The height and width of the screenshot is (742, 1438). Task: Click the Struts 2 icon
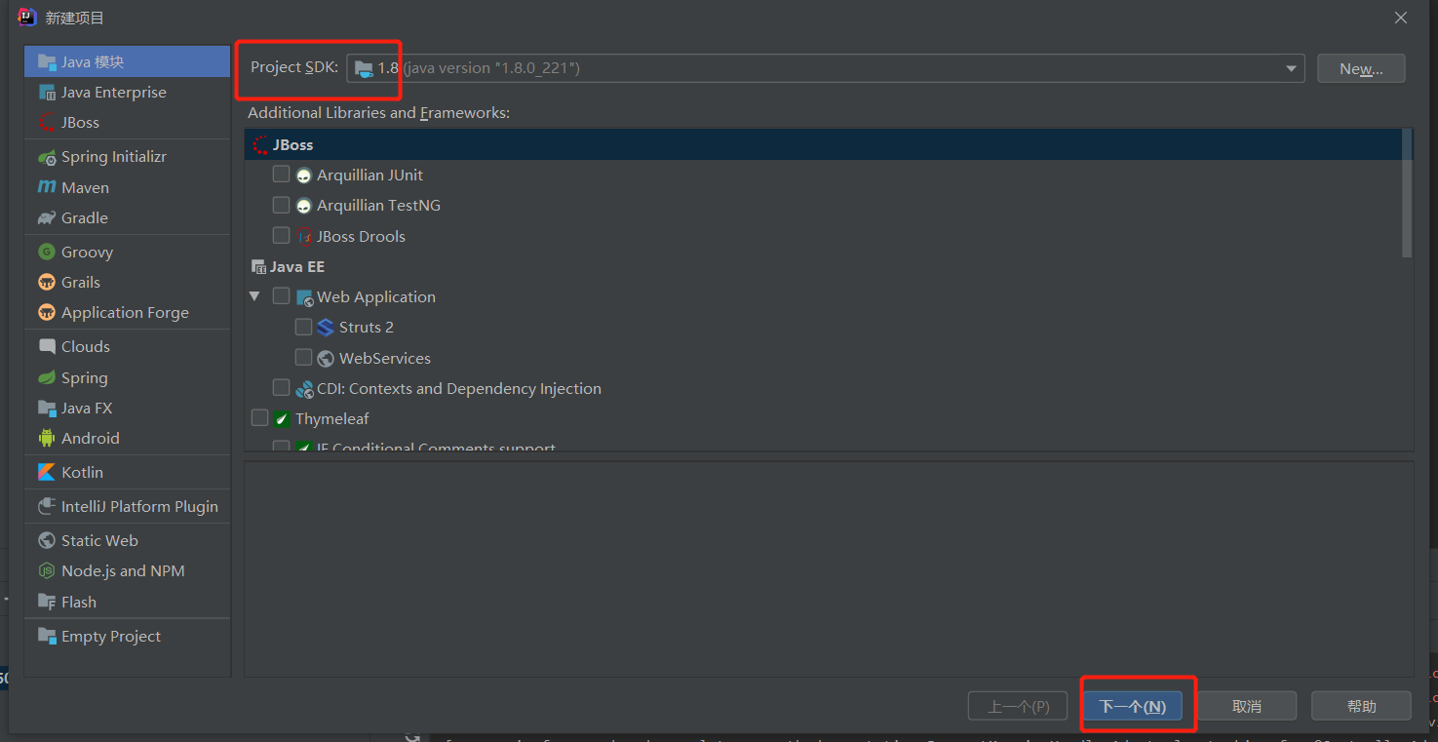point(326,328)
